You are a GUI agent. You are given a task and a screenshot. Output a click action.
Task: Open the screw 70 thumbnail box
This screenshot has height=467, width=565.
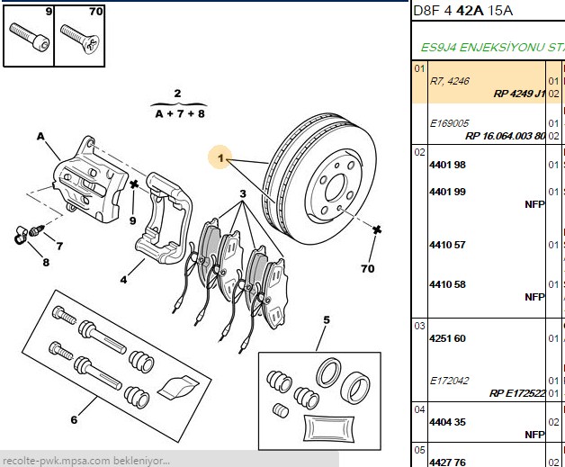[x=80, y=36]
